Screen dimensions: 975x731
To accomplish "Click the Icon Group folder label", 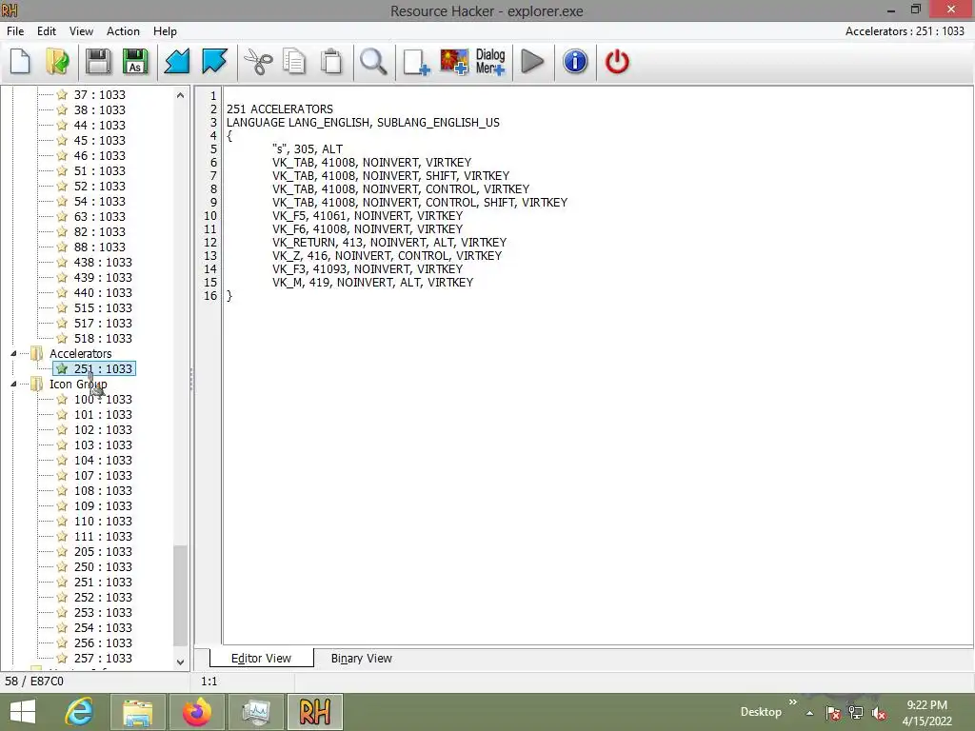I will tap(78, 385).
